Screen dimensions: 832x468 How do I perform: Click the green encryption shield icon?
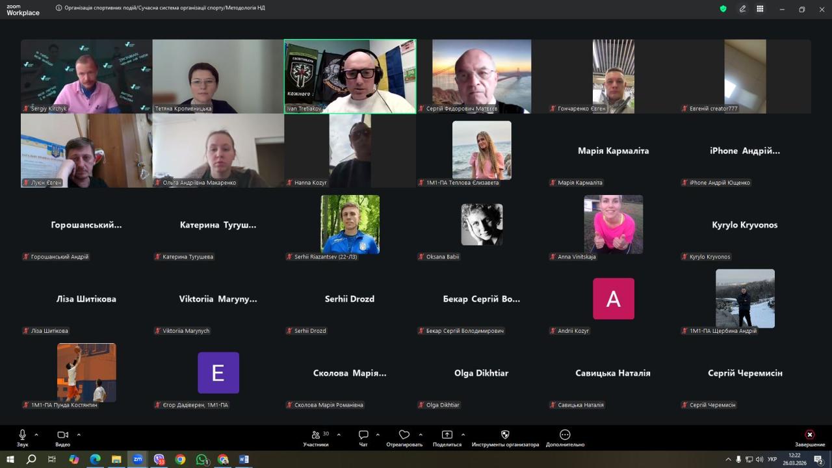tap(723, 9)
